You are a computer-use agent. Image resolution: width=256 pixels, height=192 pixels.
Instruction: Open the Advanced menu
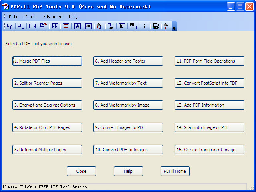(x=53, y=16)
